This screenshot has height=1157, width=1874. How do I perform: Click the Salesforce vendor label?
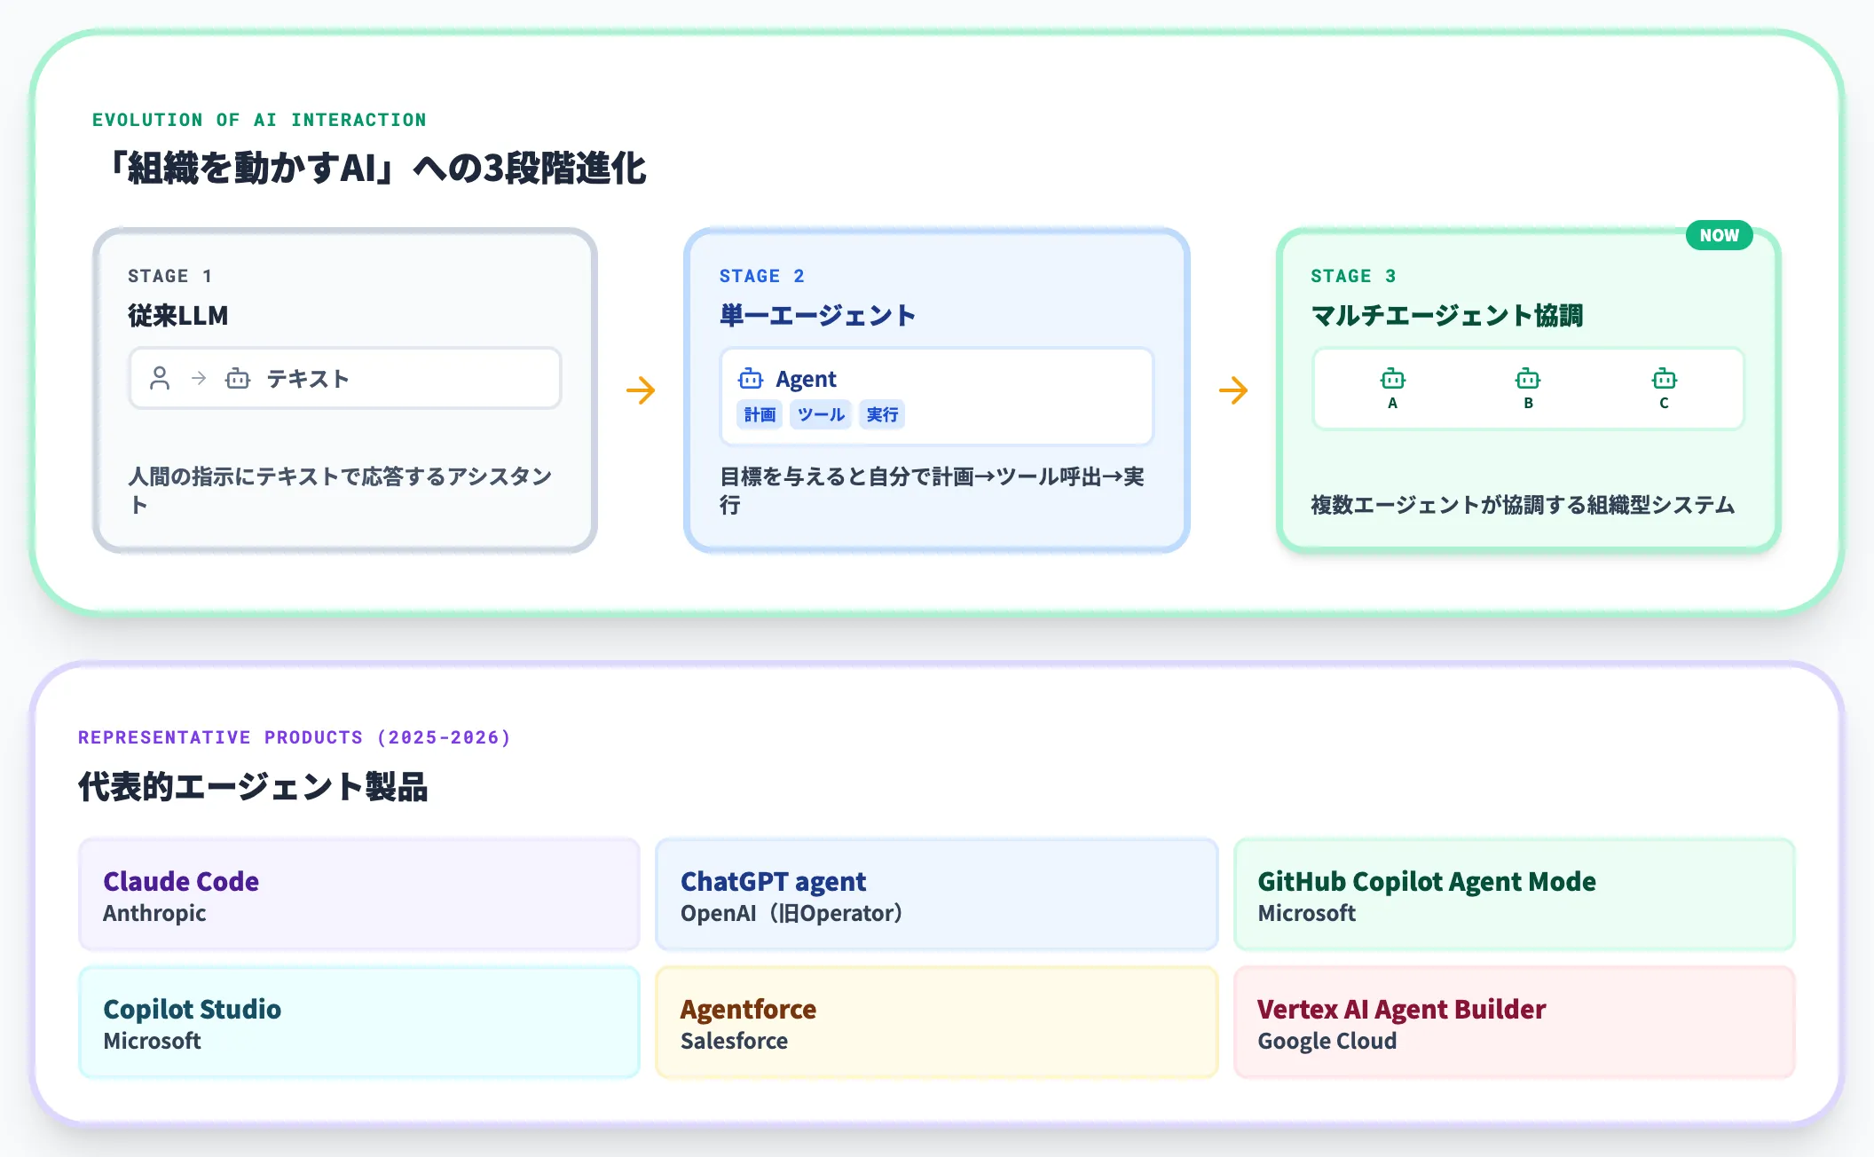(734, 1041)
